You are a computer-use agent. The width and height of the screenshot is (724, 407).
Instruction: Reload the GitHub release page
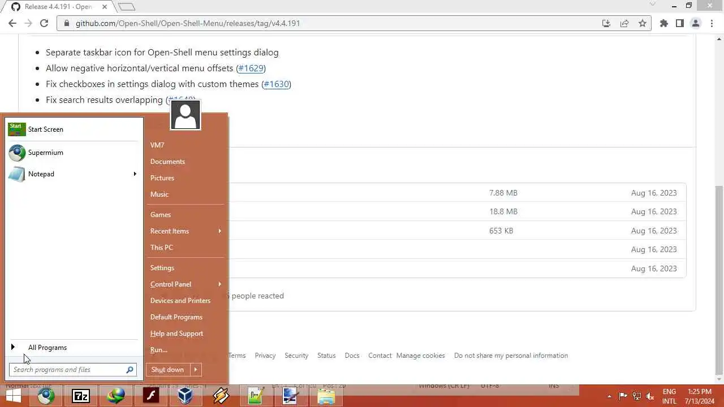point(44,23)
